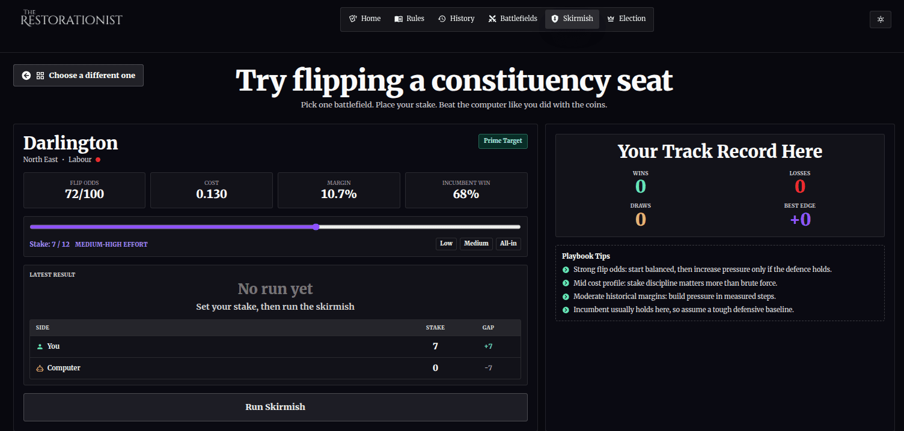Image resolution: width=904 pixels, height=431 pixels.
Task: Click the Prime Target badge
Action: point(502,141)
